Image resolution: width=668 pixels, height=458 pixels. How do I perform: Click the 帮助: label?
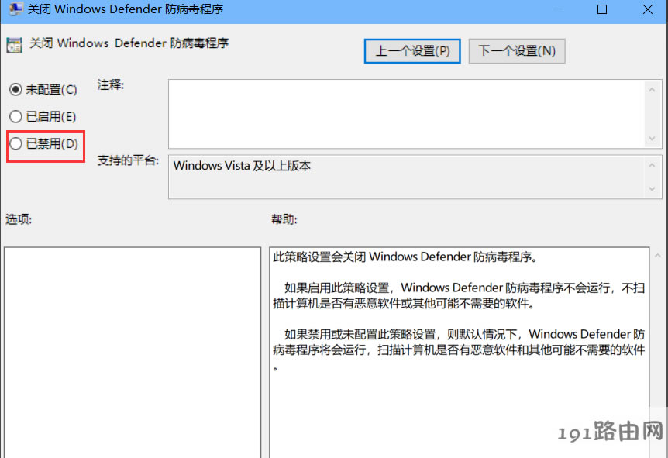click(x=284, y=219)
